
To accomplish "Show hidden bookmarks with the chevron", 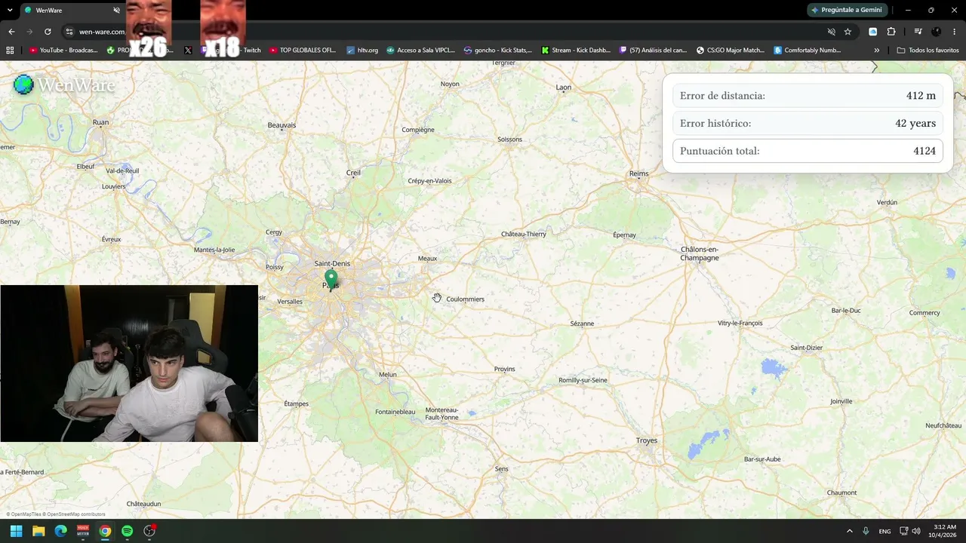I will click(876, 51).
